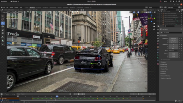The width and height of the screenshot is (183, 103).
Task: Open the Global transform orientation dropdown
Action: (x=73, y=10)
